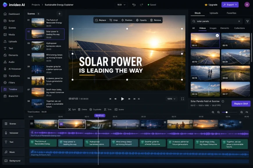Remove the selected element
This screenshot has height=168, width=253.
coord(156,20)
